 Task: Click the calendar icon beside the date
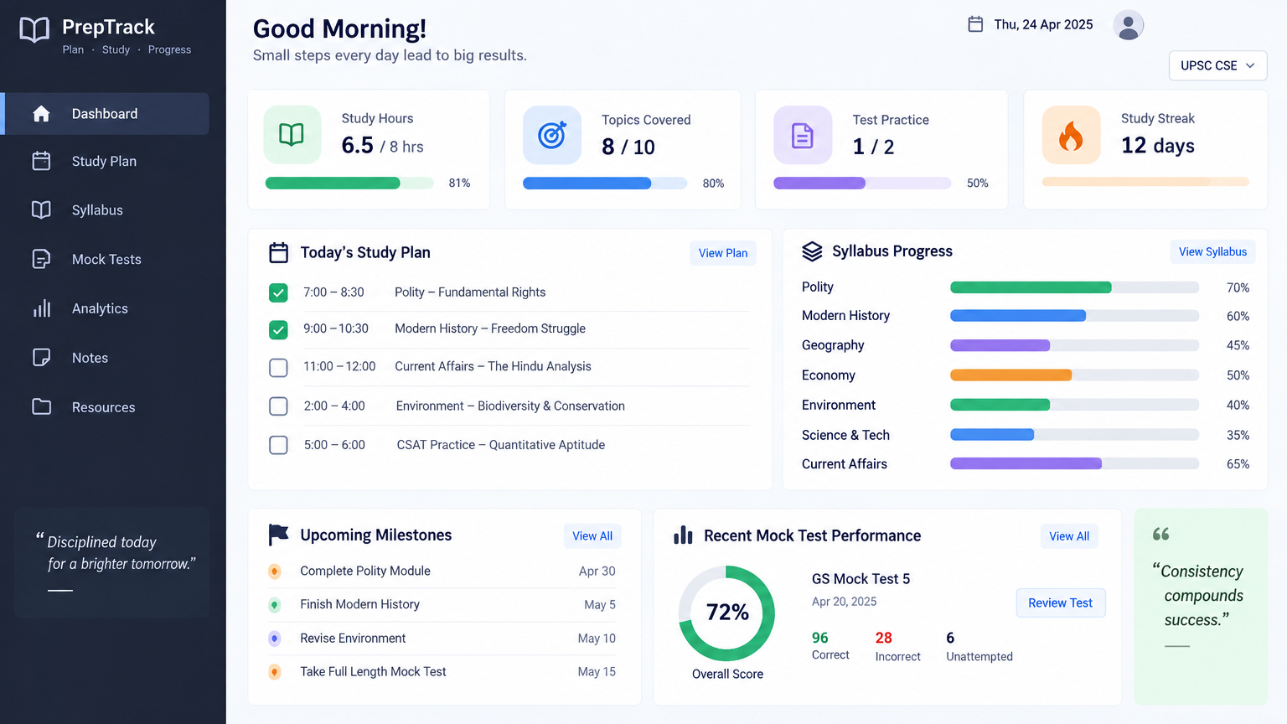[x=975, y=24]
